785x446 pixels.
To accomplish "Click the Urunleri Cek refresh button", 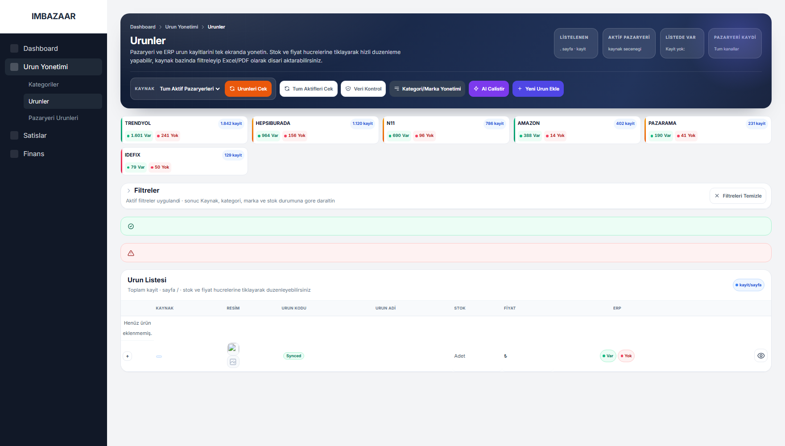I will pos(248,89).
